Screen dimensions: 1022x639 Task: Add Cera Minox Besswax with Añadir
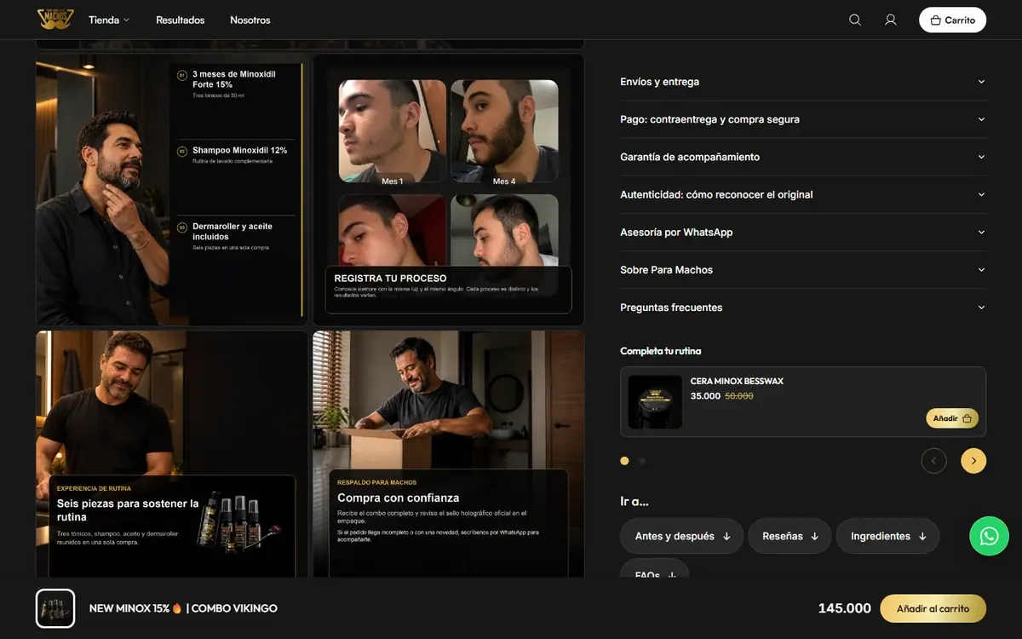(x=952, y=418)
